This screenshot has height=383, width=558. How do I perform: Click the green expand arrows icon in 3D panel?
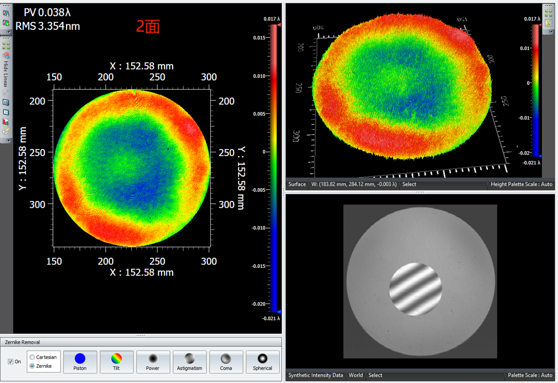[548, 13]
